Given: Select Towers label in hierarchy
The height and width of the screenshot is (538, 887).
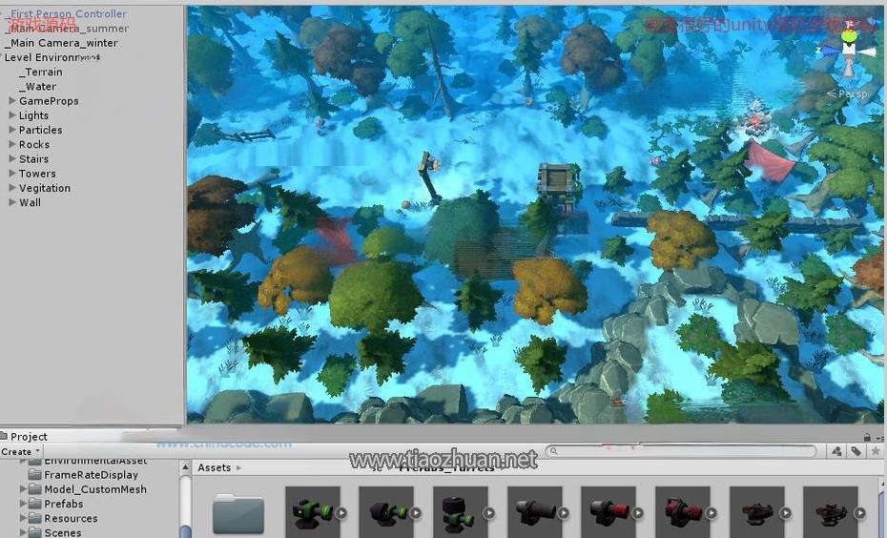Looking at the screenshot, I should pyautogui.click(x=37, y=174).
